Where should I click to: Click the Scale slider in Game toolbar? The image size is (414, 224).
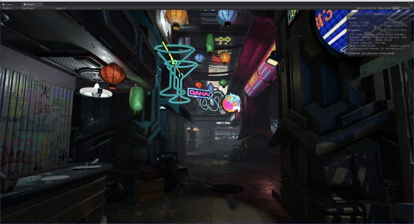coord(80,9)
